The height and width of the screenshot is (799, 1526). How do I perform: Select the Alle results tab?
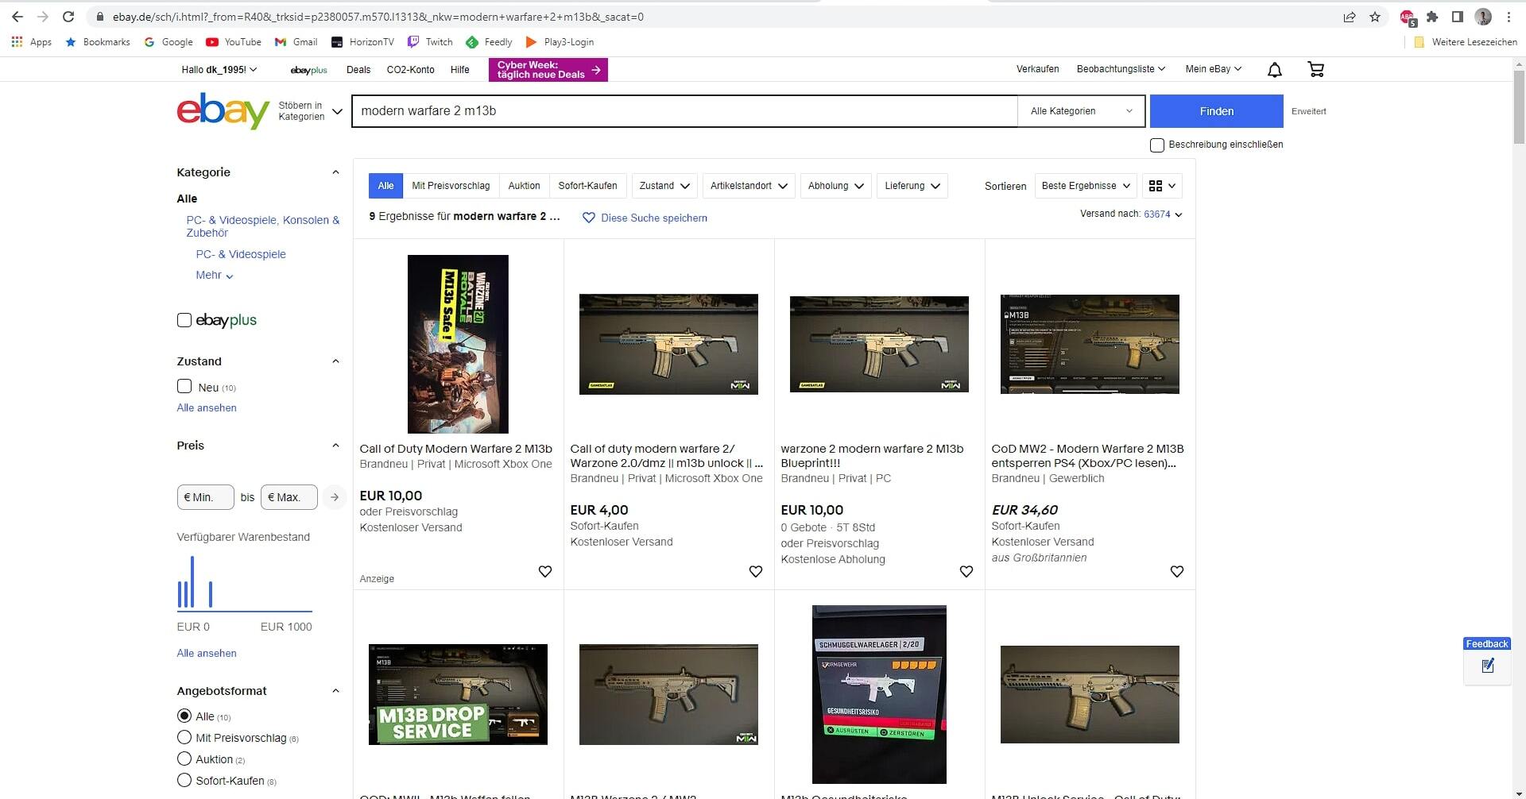point(385,186)
